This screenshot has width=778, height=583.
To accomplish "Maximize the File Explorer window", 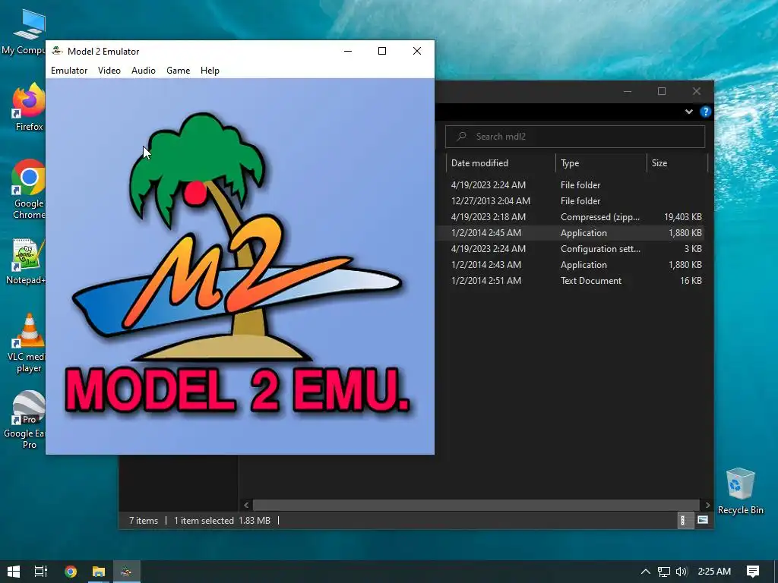I will (662, 91).
